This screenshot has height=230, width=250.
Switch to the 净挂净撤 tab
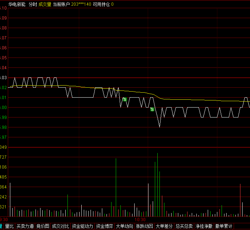204,226
